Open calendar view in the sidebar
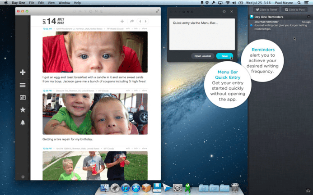The image size is (313, 195). coord(23,97)
